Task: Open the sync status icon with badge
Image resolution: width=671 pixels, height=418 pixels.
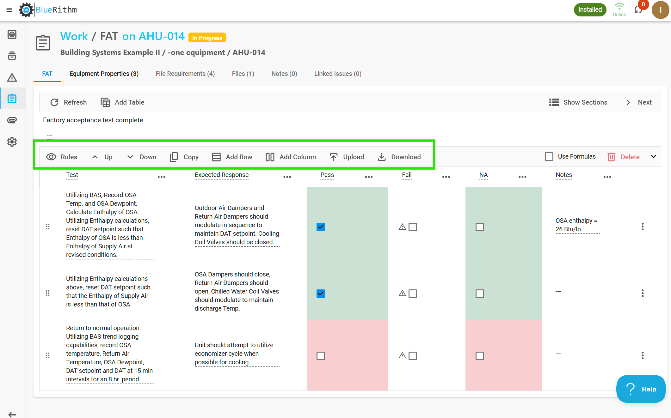Action: [x=639, y=10]
